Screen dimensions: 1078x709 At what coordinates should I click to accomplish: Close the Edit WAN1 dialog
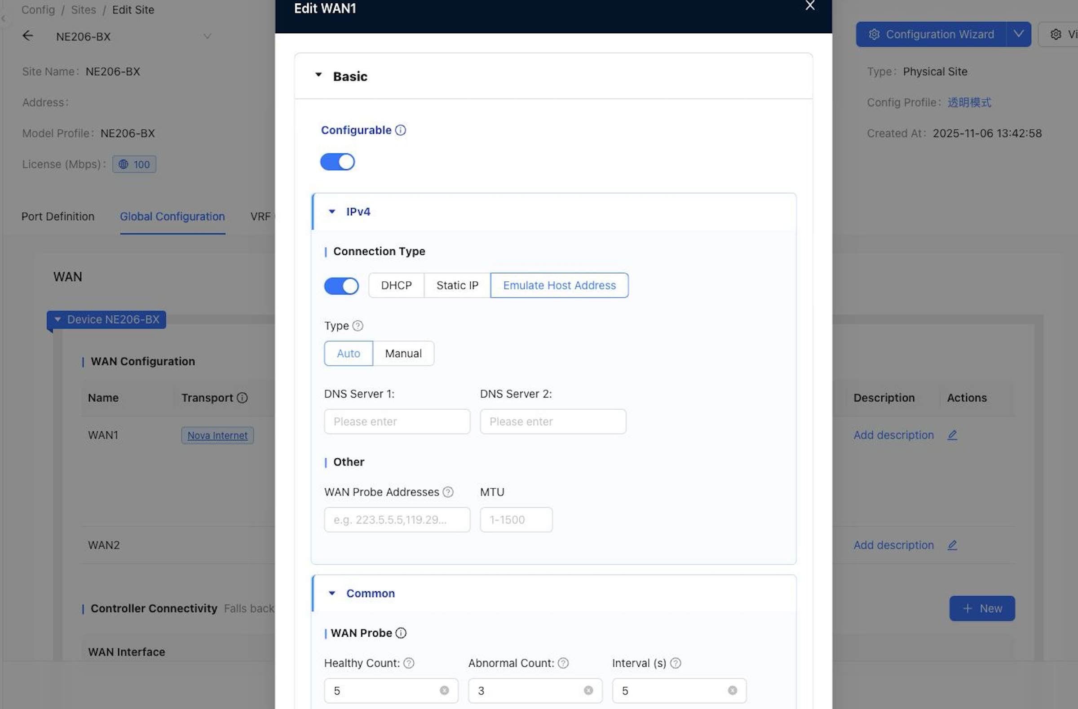pyautogui.click(x=810, y=5)
